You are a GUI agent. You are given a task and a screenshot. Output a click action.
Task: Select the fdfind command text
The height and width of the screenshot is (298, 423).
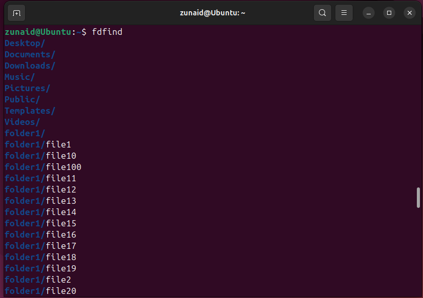(106, 32)
